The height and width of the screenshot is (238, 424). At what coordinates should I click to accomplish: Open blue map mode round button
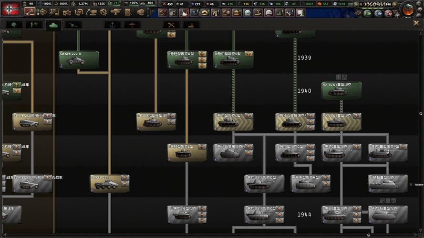pyautogui.click(x=378, y=13)
